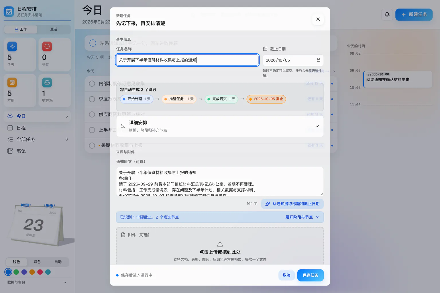Select the green accent color swatch
Image resolution: width=440 pixels, height=293 pixels.
tap(16, 272)
